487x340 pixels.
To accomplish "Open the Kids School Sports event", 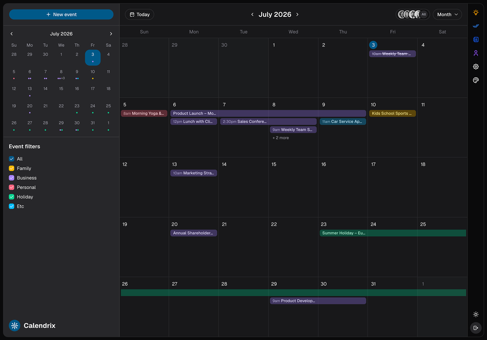I will (x=392, y=114).
